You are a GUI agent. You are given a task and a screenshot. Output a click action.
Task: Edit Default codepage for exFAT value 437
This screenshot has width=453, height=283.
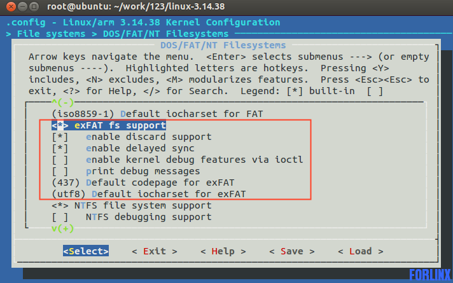(143, 183)
